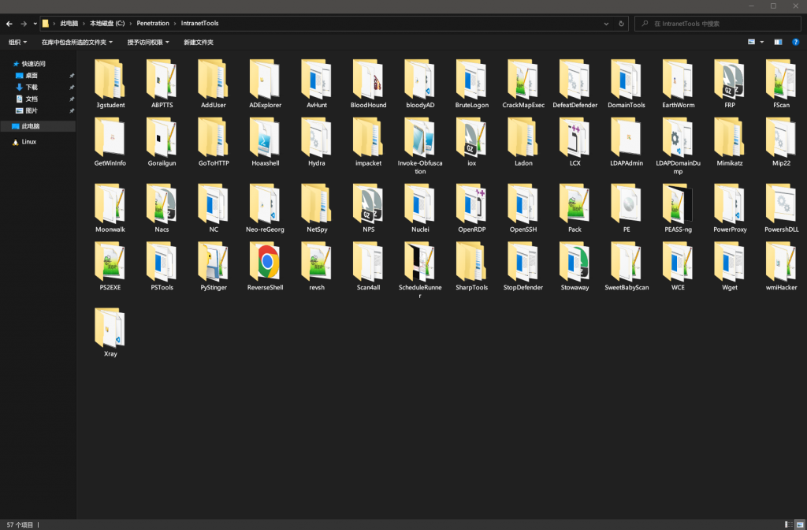Select the wmiHacker folder
The width and height of the screenshot is (807, 530).
point(781,267)
